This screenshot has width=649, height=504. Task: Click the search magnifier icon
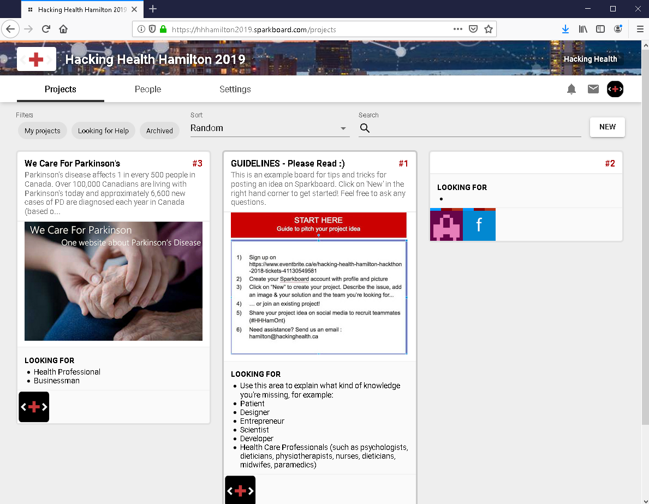[365, 128]
